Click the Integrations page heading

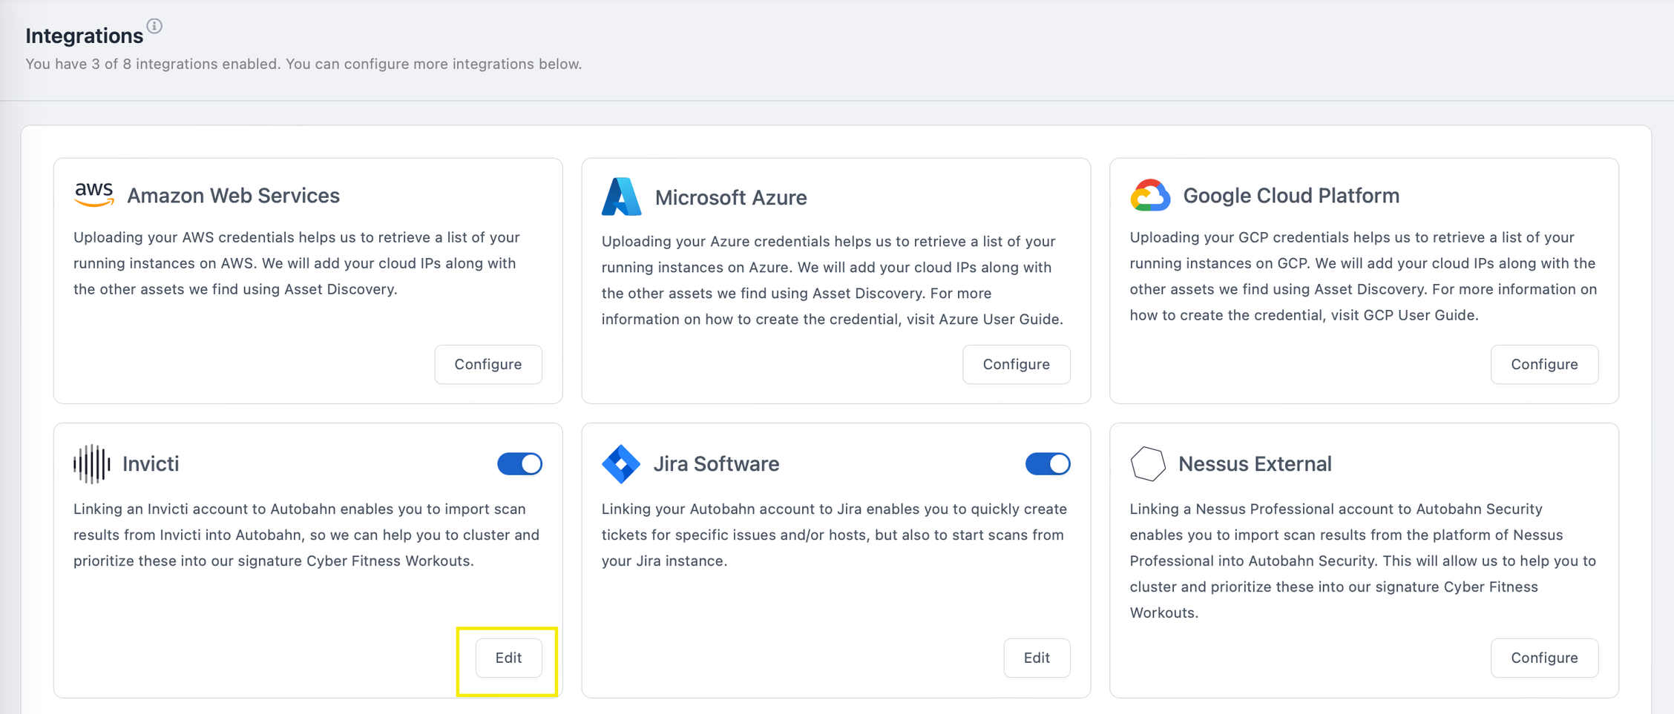[85, 36]
